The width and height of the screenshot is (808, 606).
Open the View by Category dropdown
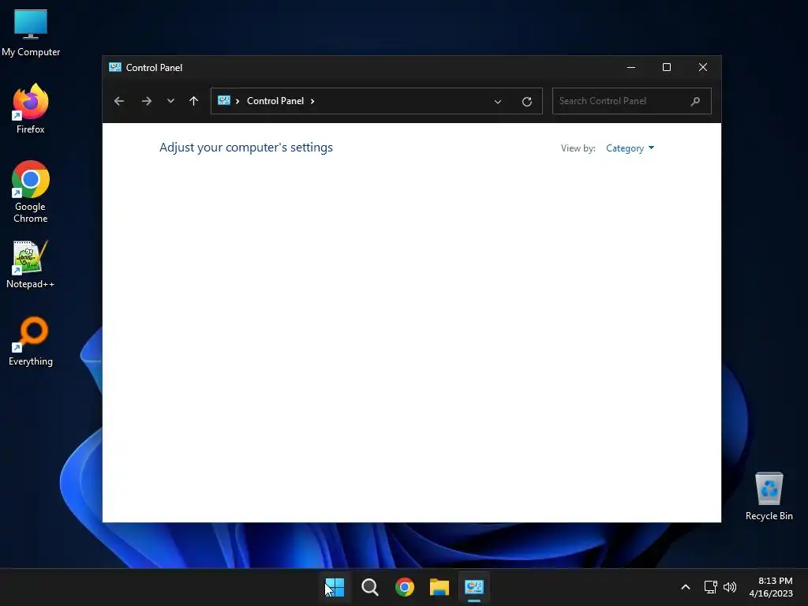(630, 148)
